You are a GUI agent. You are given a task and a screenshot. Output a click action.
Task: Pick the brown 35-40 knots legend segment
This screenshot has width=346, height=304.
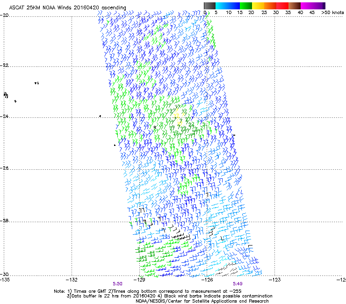tap(295, 6)
